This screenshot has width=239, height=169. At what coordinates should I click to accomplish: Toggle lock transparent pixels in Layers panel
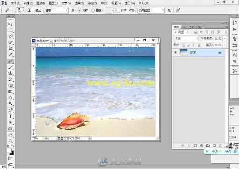point(183,45)
